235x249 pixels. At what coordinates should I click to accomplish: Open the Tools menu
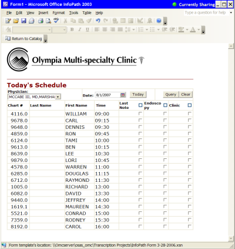[73, 13]
